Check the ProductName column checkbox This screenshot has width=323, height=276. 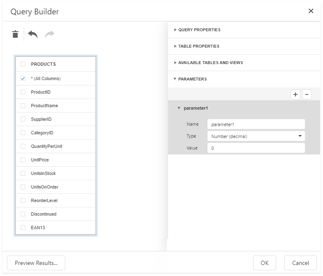(x=23, y=106)
